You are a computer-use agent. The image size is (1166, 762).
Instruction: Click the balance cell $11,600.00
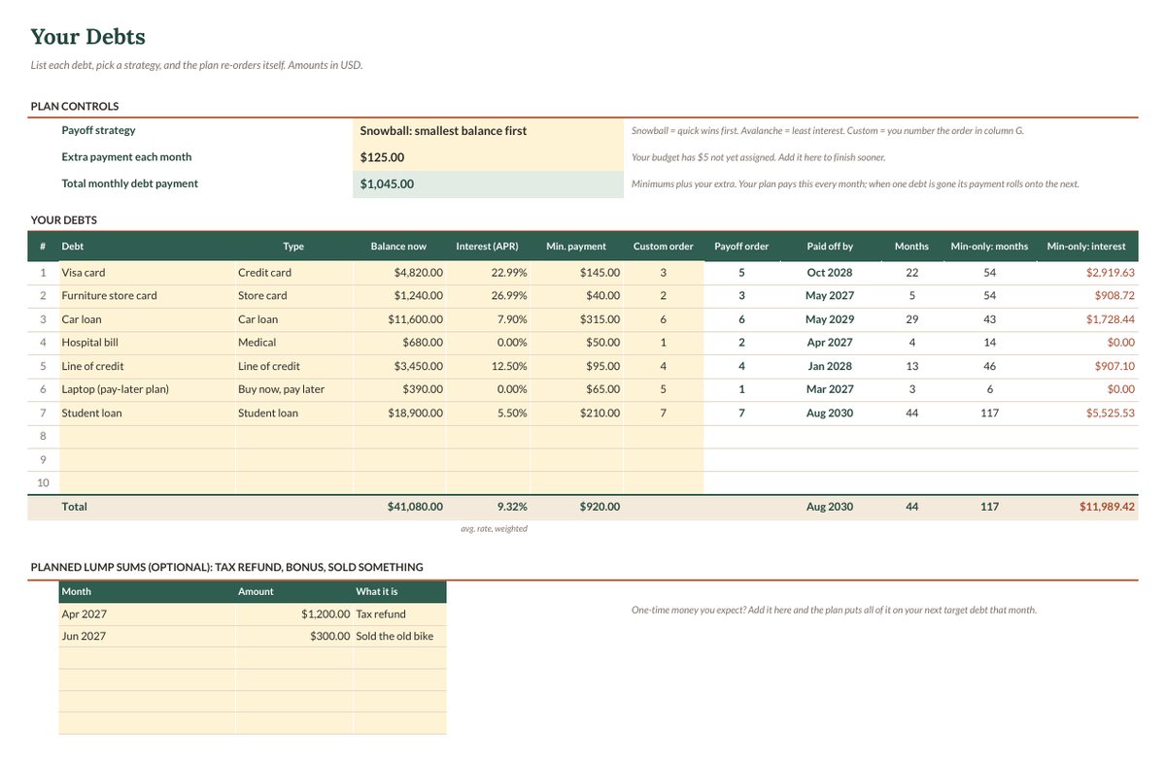(399, 319)
